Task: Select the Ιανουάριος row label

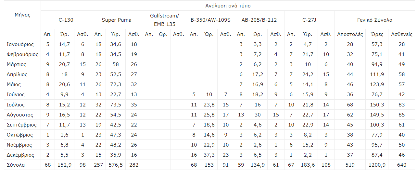Action: [20, 44]
